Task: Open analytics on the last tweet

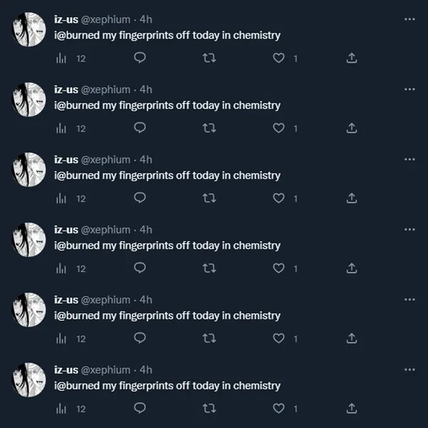Action: [61, 409]
